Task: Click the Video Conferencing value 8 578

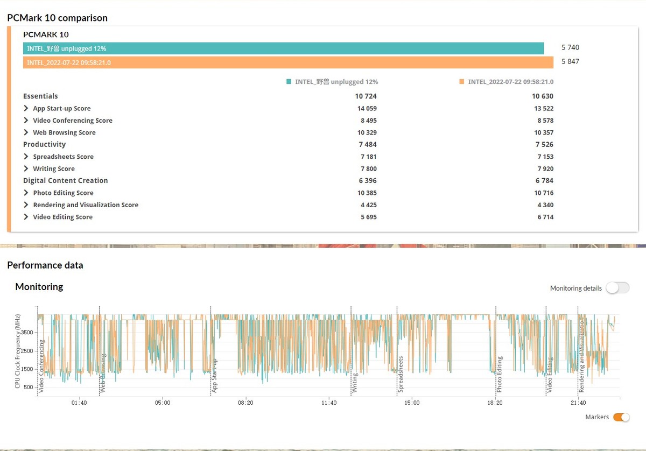Action: (x=545, y=121)
